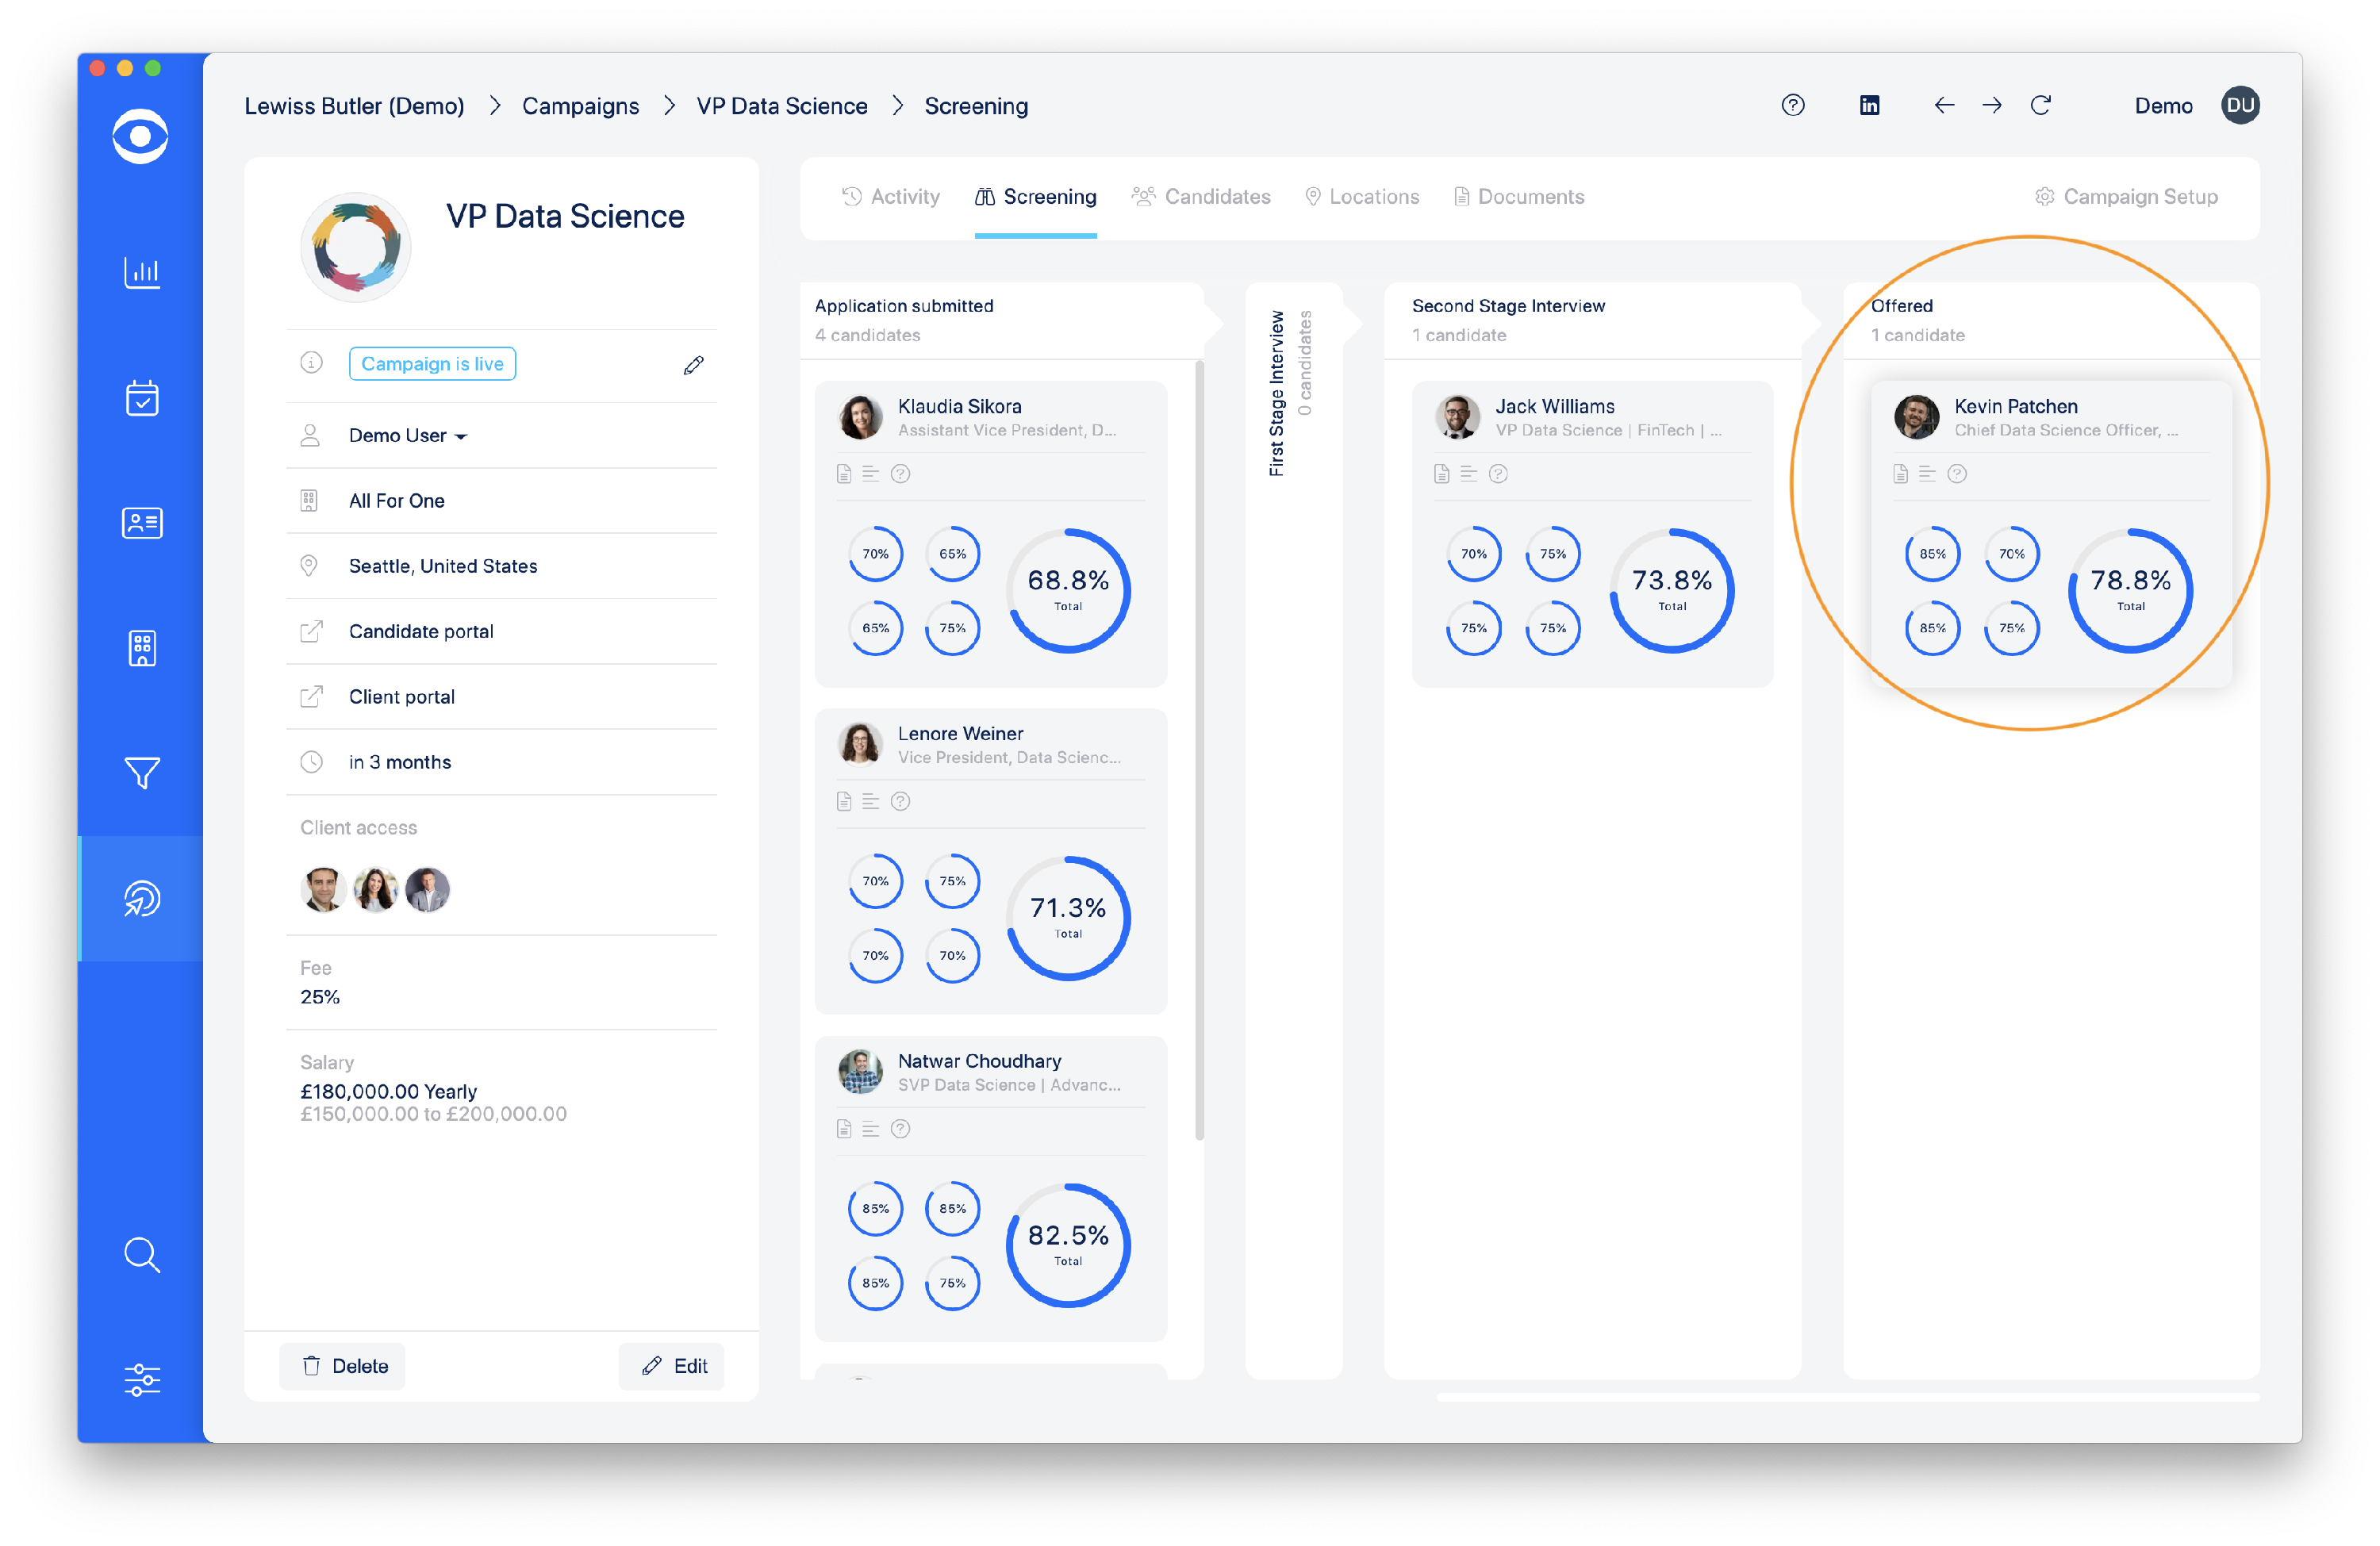
Task: Open the LinkedIn icon in the top bar
Action: (1869, 105)
